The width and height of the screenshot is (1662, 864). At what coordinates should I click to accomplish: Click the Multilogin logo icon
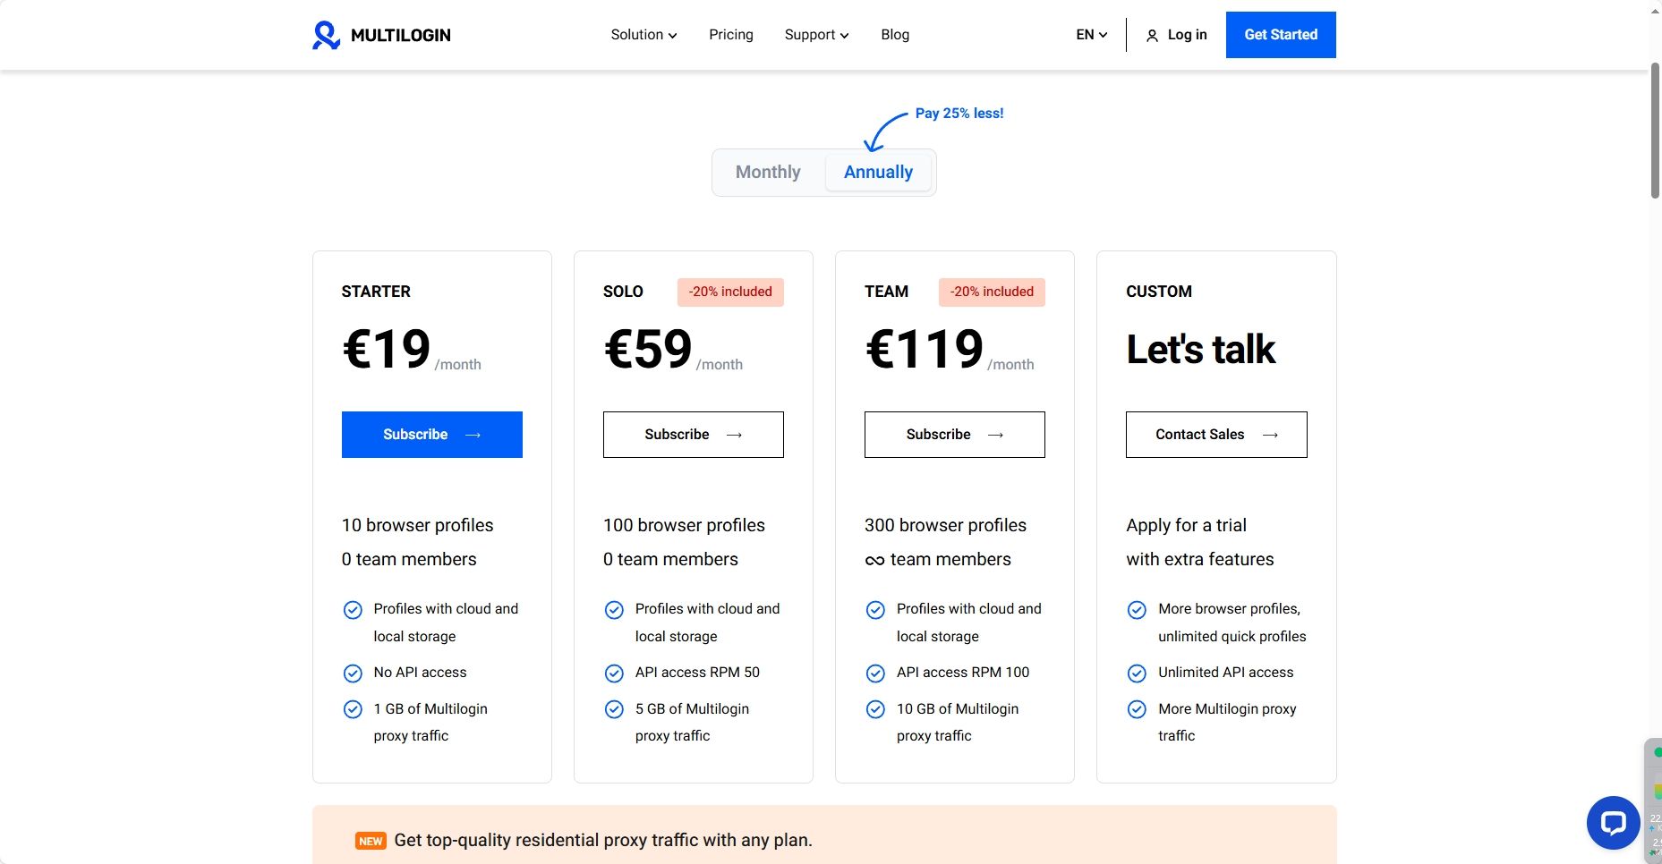point(326,35)
